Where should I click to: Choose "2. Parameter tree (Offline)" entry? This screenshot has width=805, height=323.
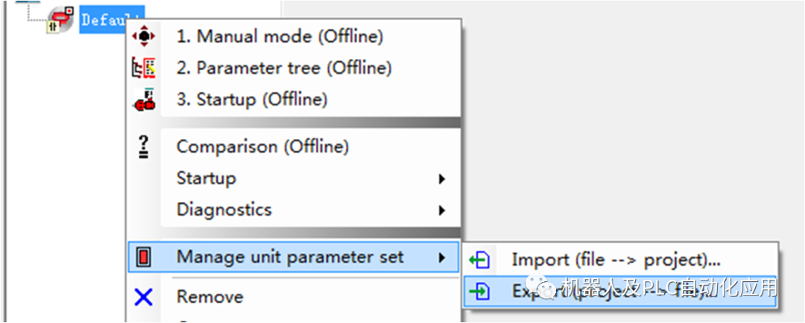283,68
